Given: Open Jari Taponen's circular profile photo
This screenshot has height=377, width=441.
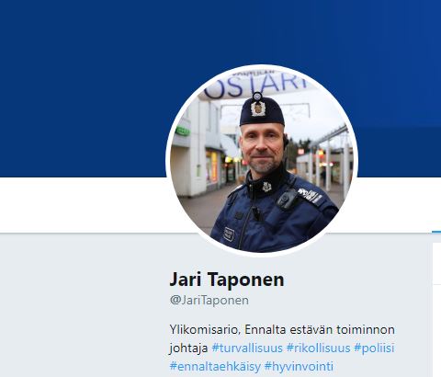Looking at the screenshot, I should coord(262,160).
